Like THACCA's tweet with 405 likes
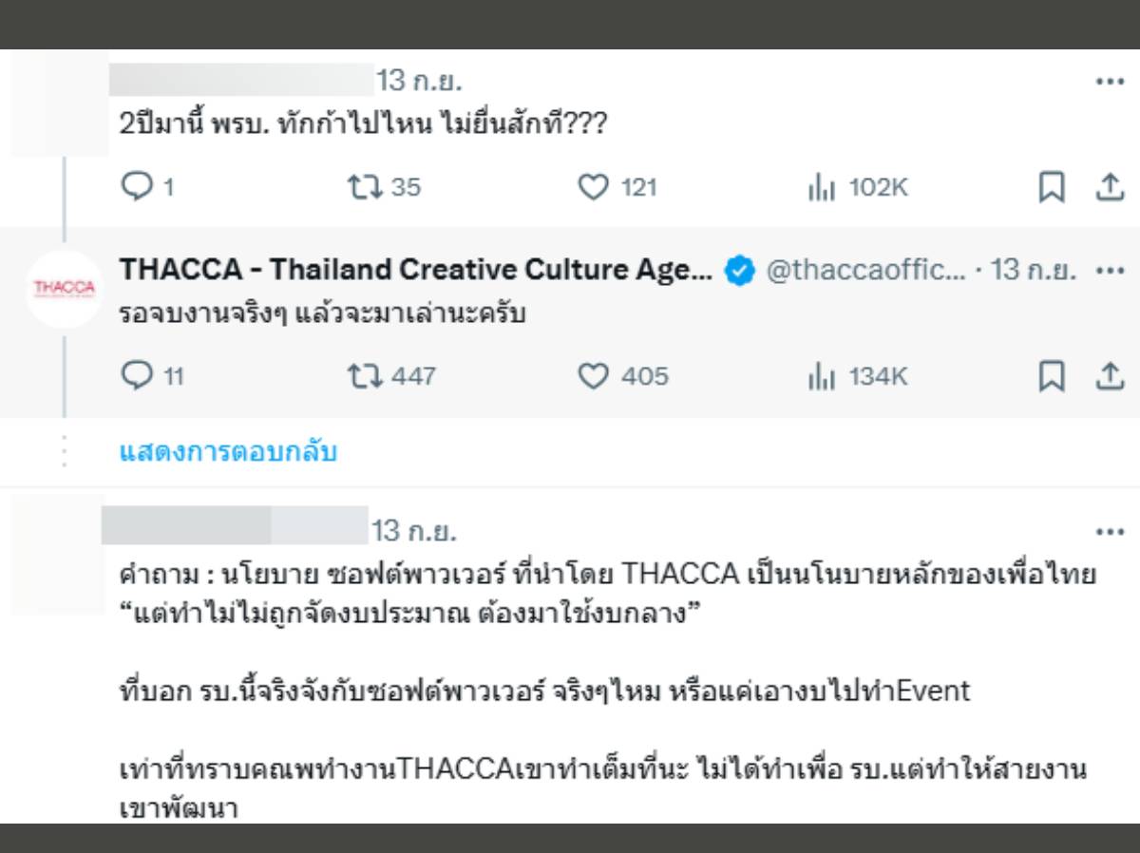This screenshot has height=853, width=1140. coord(593,376)
